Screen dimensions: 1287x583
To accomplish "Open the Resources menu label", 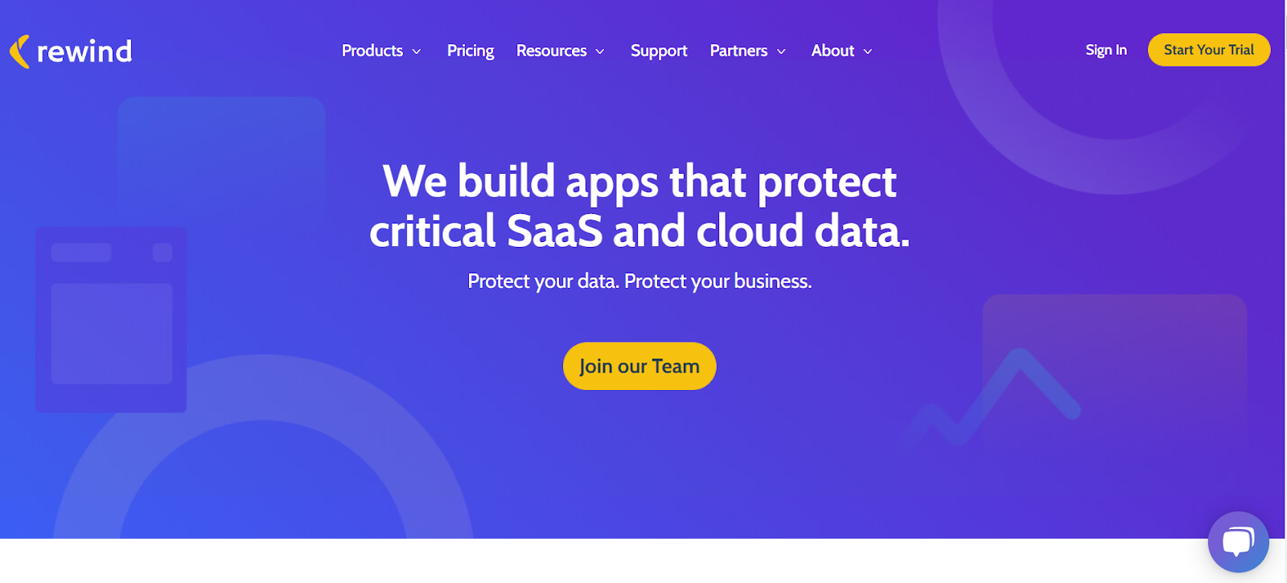I will (552, 51).
